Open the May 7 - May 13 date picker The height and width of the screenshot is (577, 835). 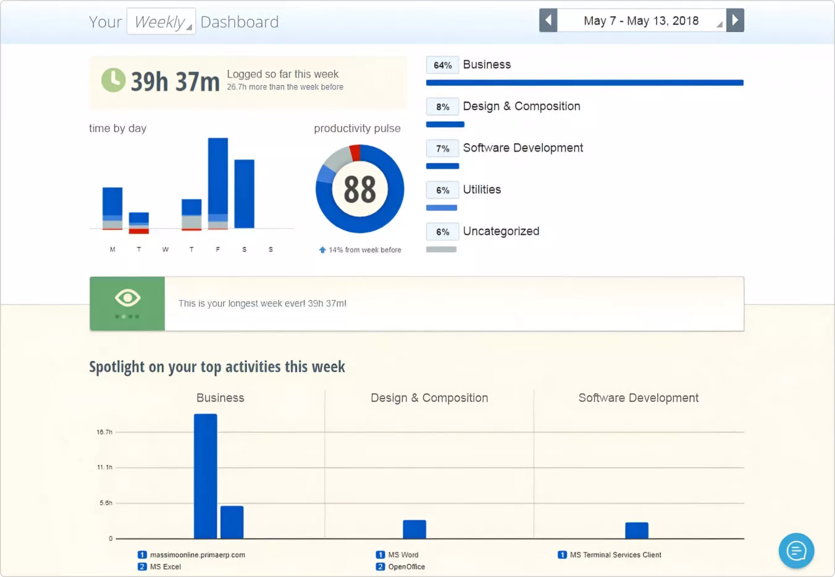coord(641,21)
